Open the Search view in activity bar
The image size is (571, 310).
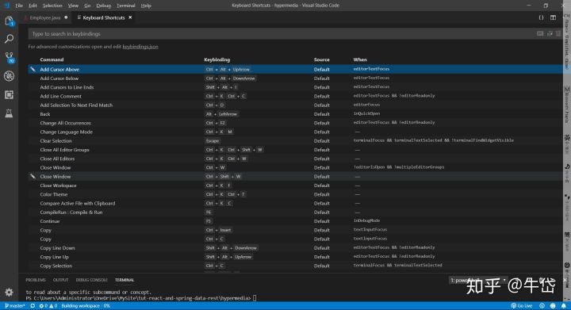pos(9,39)
